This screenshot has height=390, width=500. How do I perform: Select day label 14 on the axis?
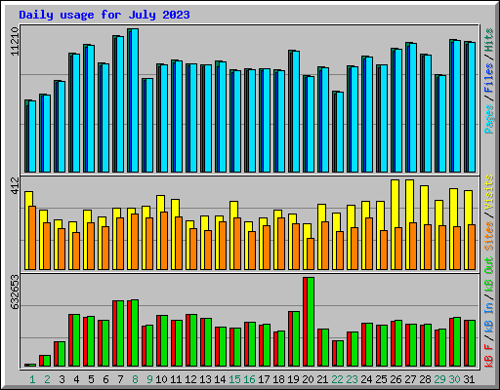(x=220, y=379)
